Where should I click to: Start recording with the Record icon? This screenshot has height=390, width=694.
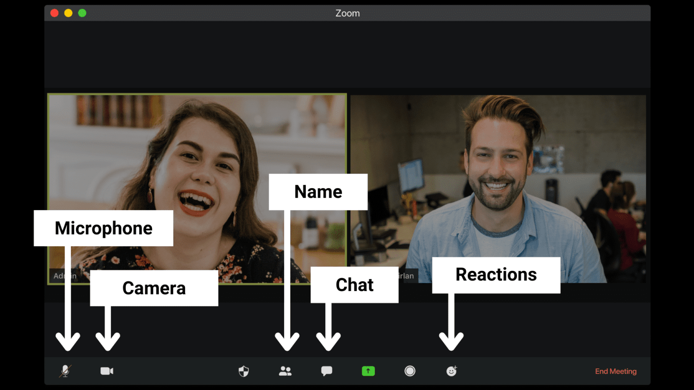click(410, 371)
